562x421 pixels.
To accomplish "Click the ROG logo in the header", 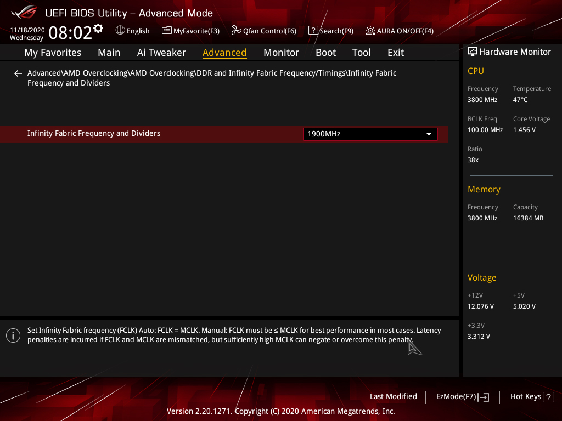I will 23,12.
